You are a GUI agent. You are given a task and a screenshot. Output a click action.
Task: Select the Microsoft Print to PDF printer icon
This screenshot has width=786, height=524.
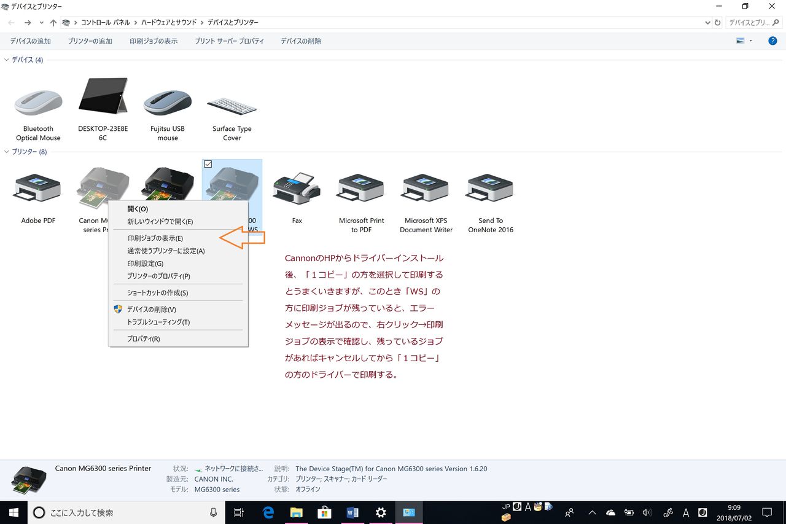click(x=361, y=188)
